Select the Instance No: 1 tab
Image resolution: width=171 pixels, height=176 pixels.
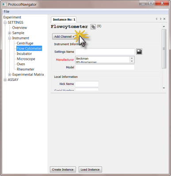64,19
